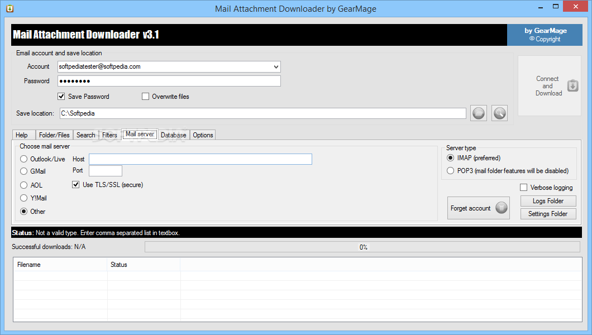
Task: Switch to the Folder/Files tab
Action: pos(54,135)
